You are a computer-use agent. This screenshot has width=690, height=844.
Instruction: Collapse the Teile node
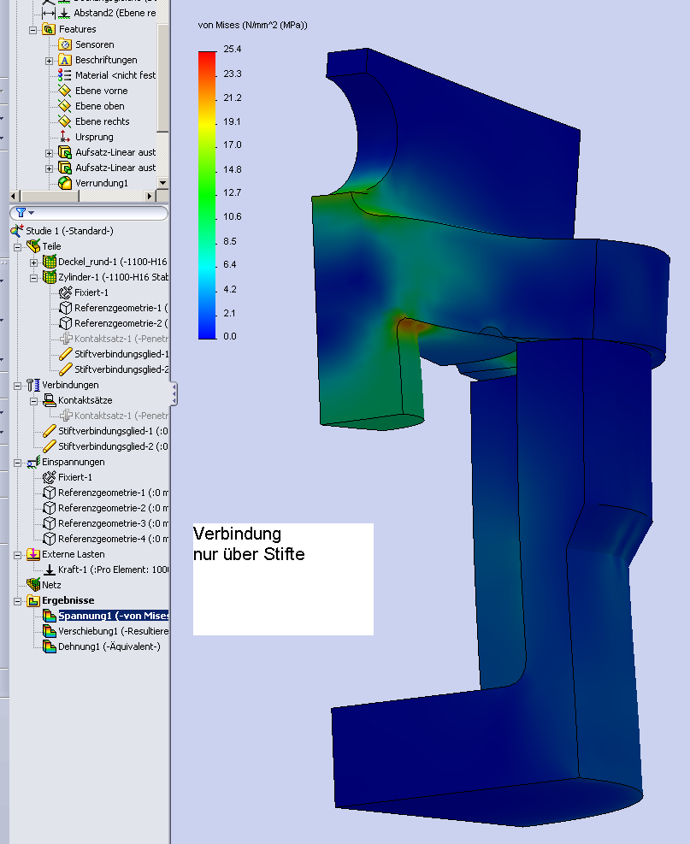[x=17, y=247]
